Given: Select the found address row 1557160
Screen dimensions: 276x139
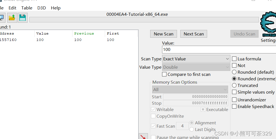Looking at the screenshot, I should click(69, 40).
